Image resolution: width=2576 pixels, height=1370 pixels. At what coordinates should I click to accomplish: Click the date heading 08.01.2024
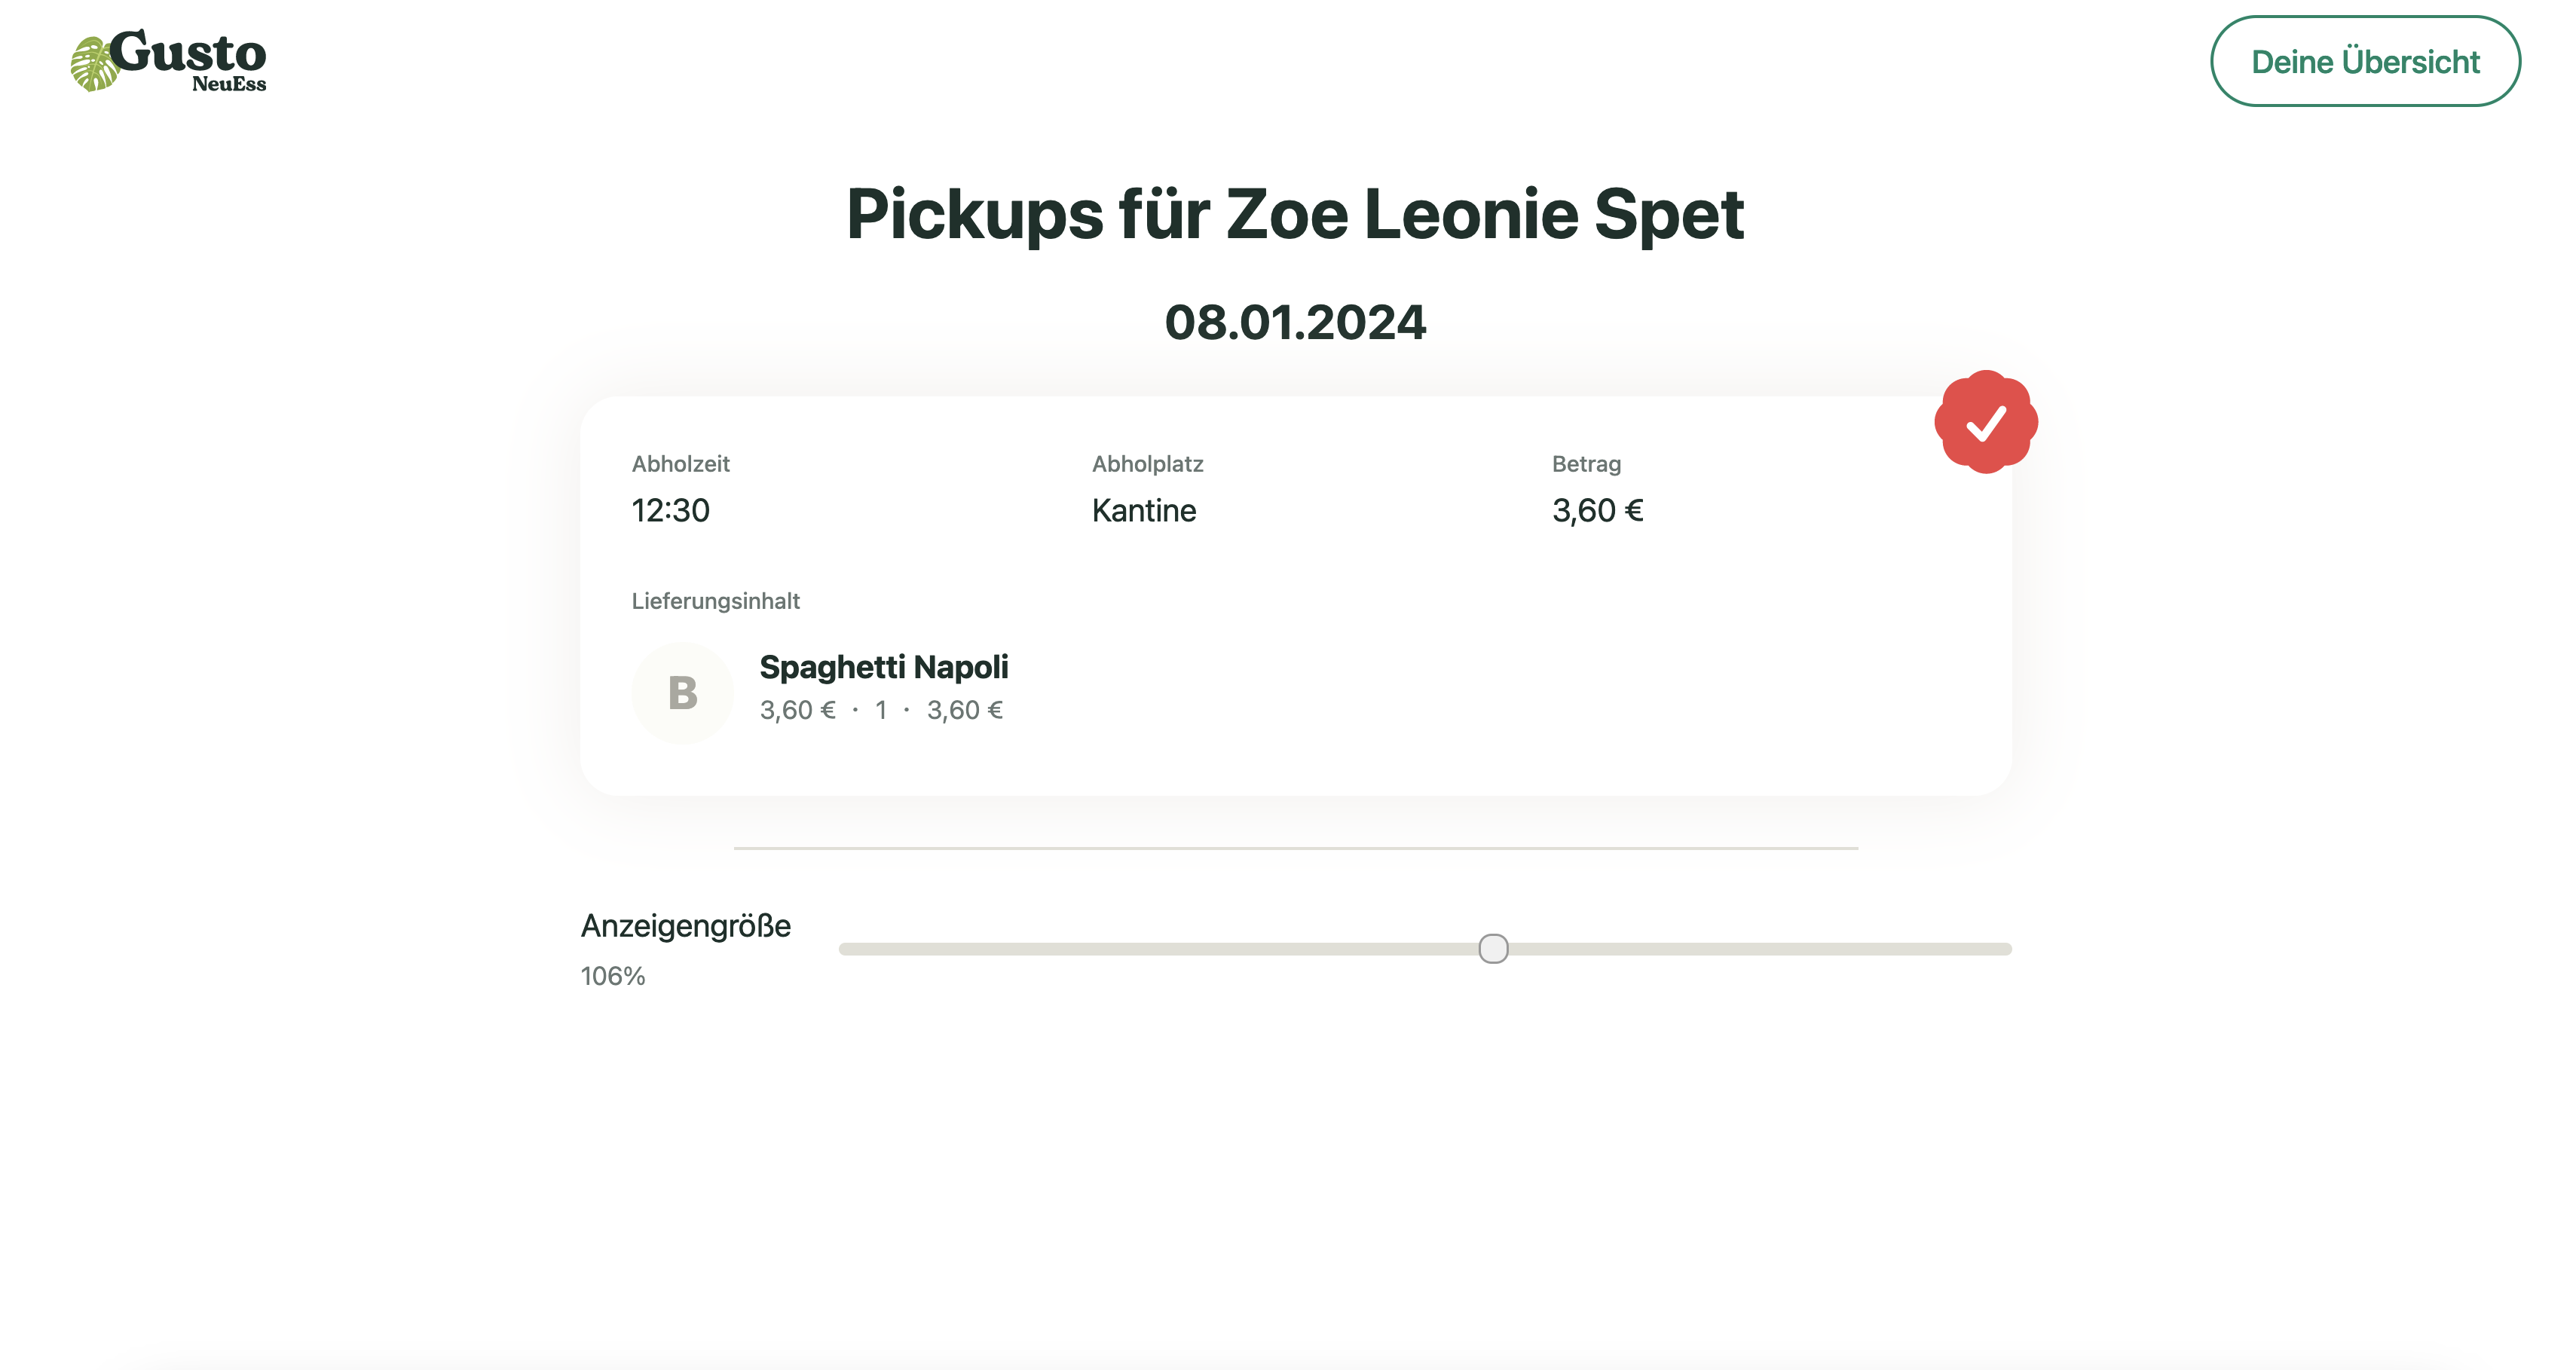(1295, 322)
